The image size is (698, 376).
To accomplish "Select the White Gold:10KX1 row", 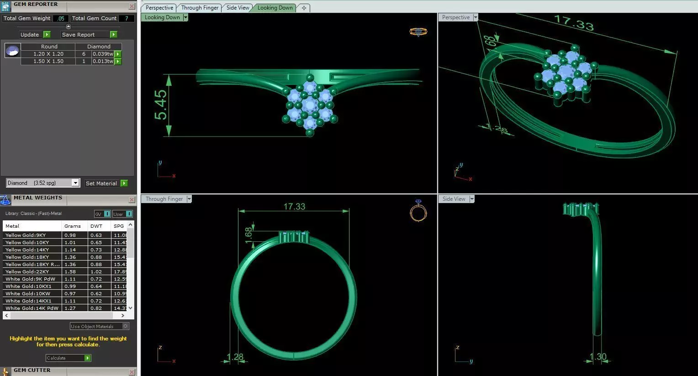I will click(65, 286).
